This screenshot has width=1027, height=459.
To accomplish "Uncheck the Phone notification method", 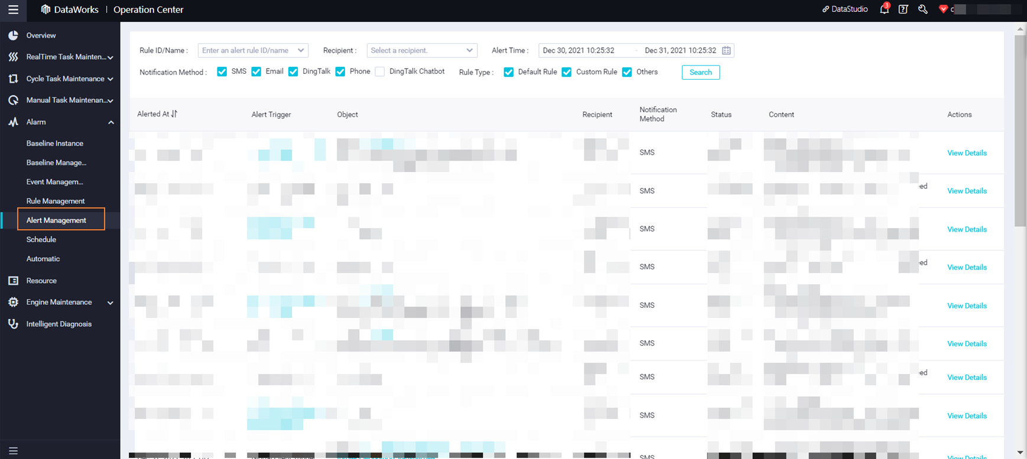I will coord(340,71).
